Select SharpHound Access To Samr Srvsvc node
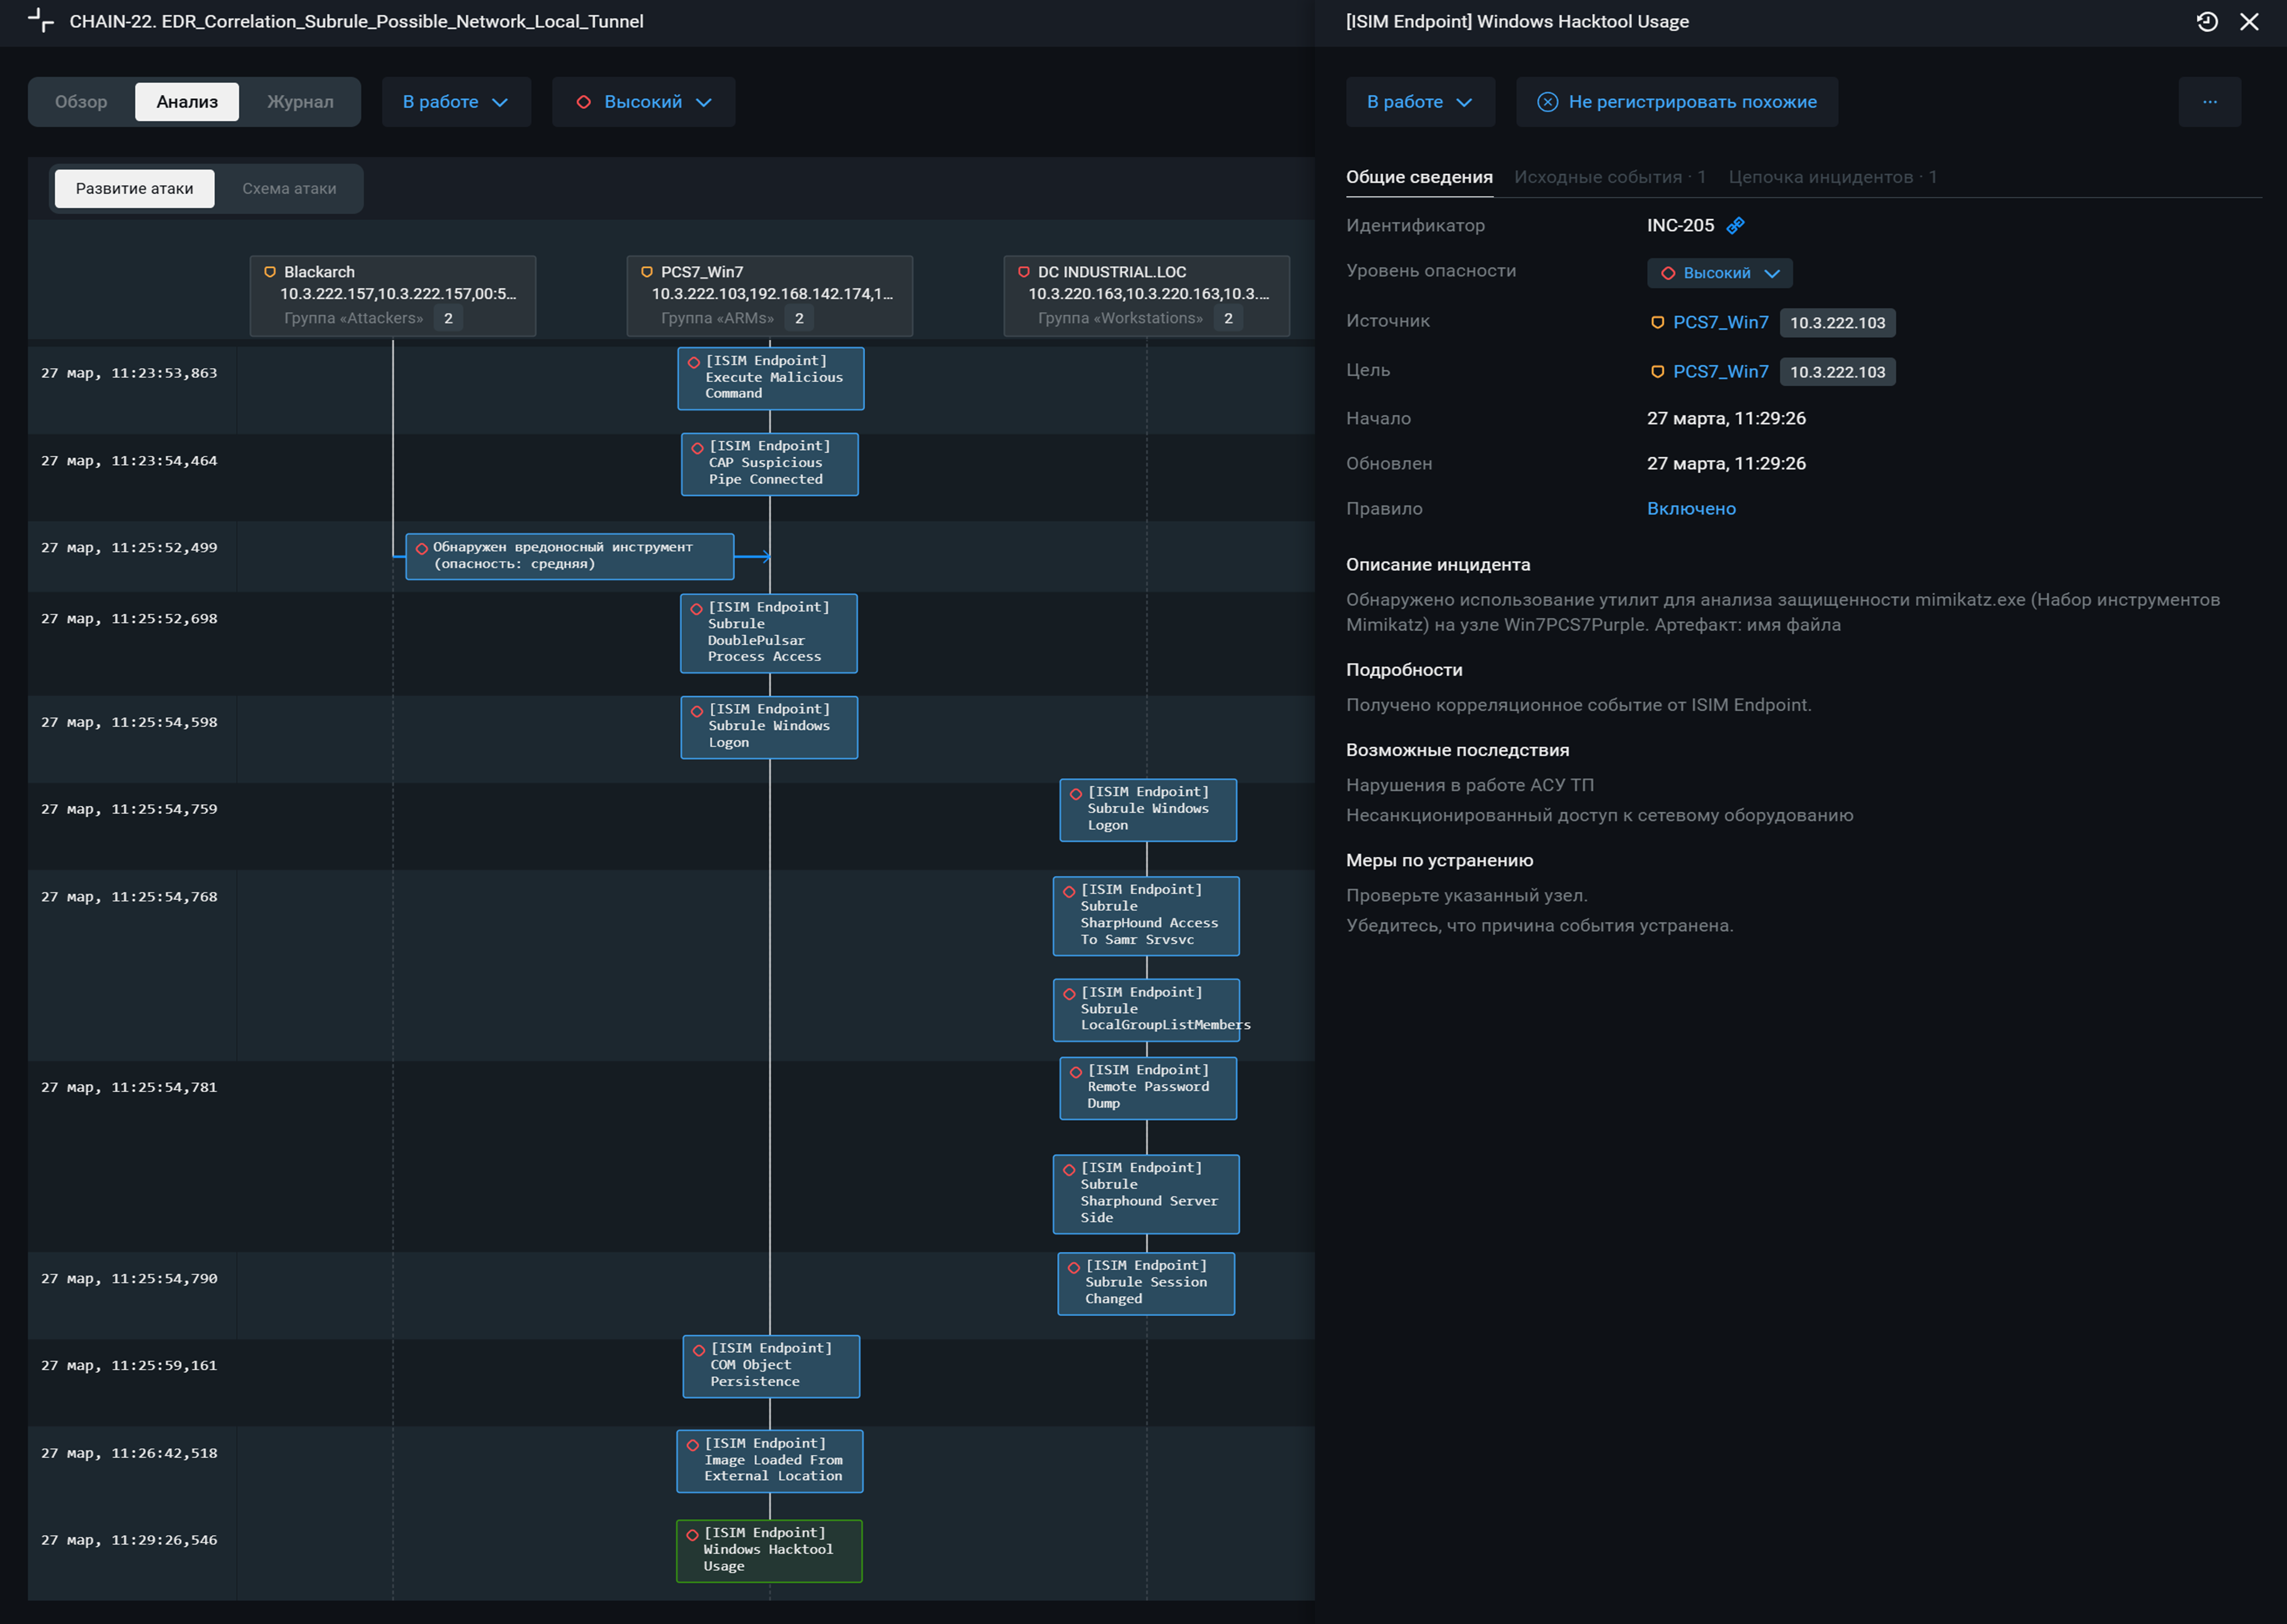 click(x=1146, y=916)
